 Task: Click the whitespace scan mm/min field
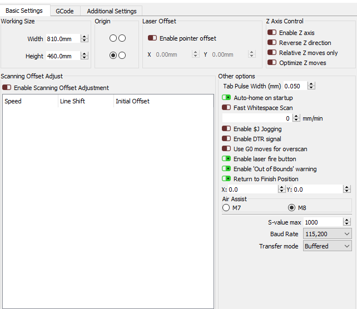tap(257, 118)
